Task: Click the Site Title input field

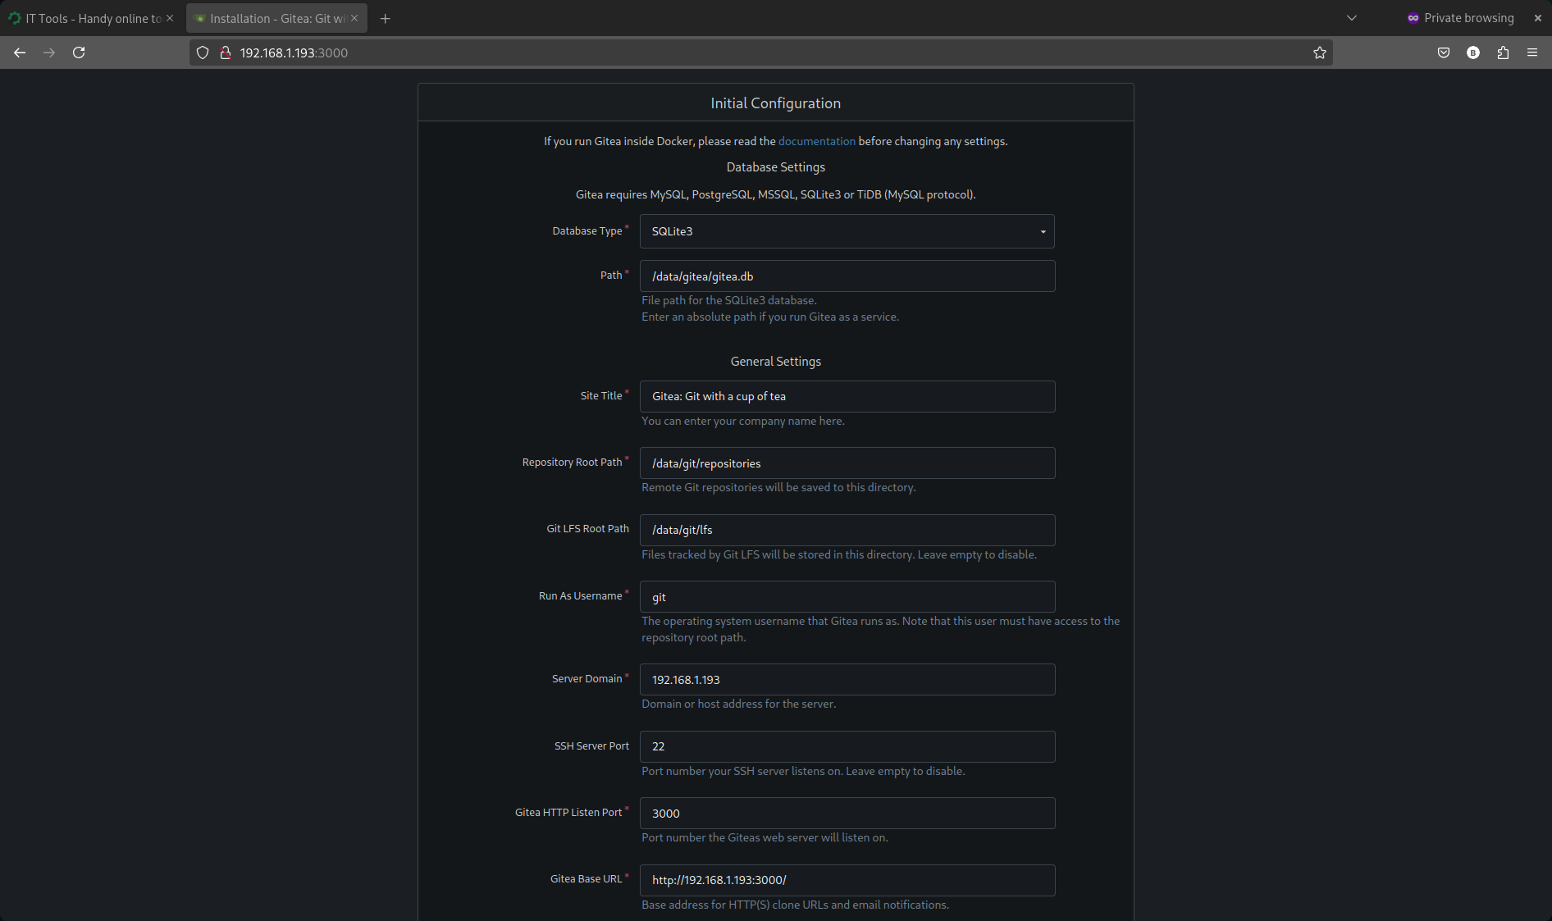Action: click(x=847, y=396)
